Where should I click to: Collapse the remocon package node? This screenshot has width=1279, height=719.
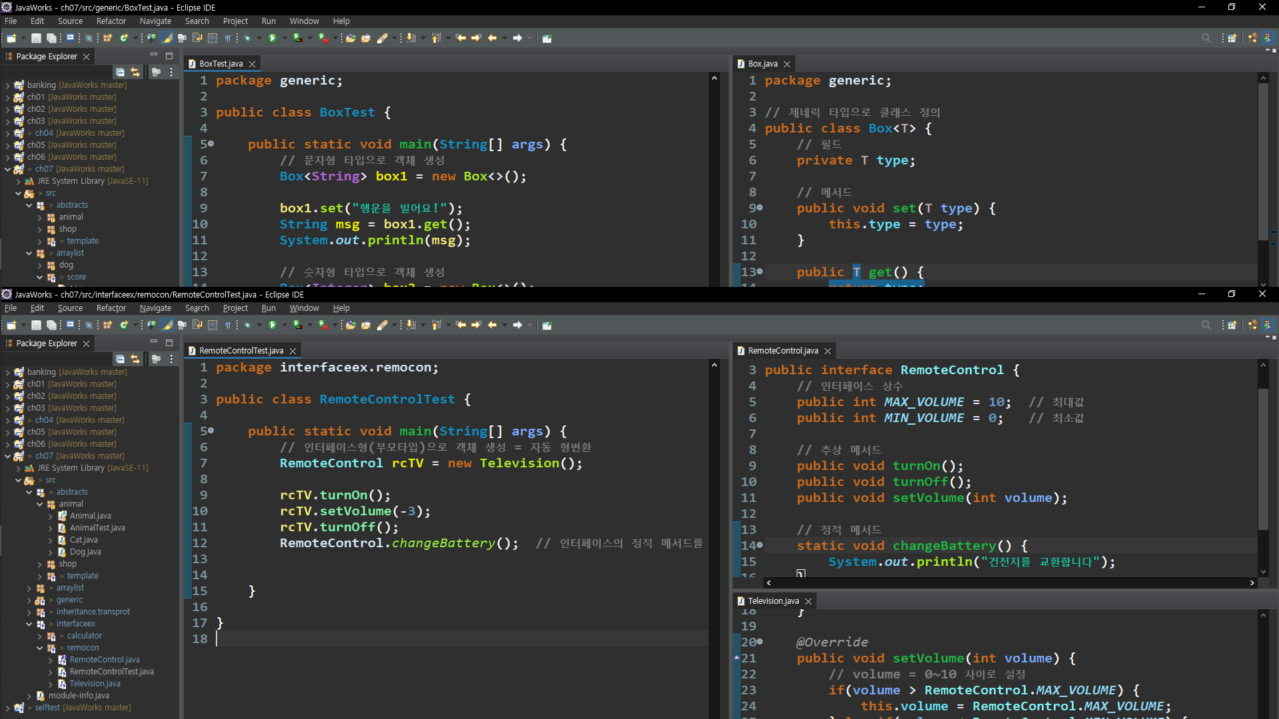click(x=40, y=648)
